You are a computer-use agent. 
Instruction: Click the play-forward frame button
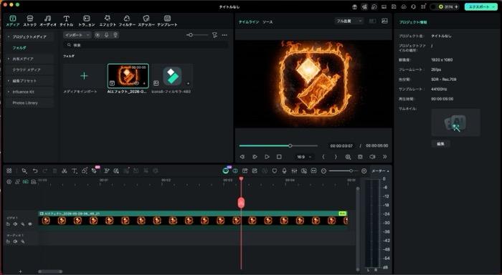click(x=255, y=157)
